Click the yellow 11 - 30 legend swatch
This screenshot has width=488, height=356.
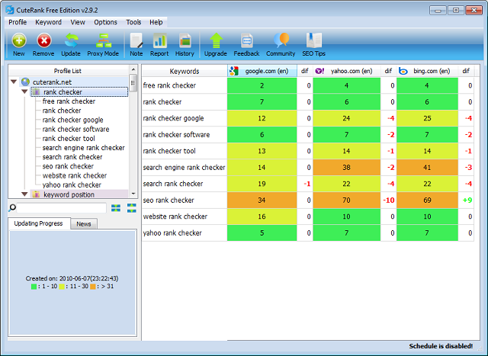coord(62,287)
